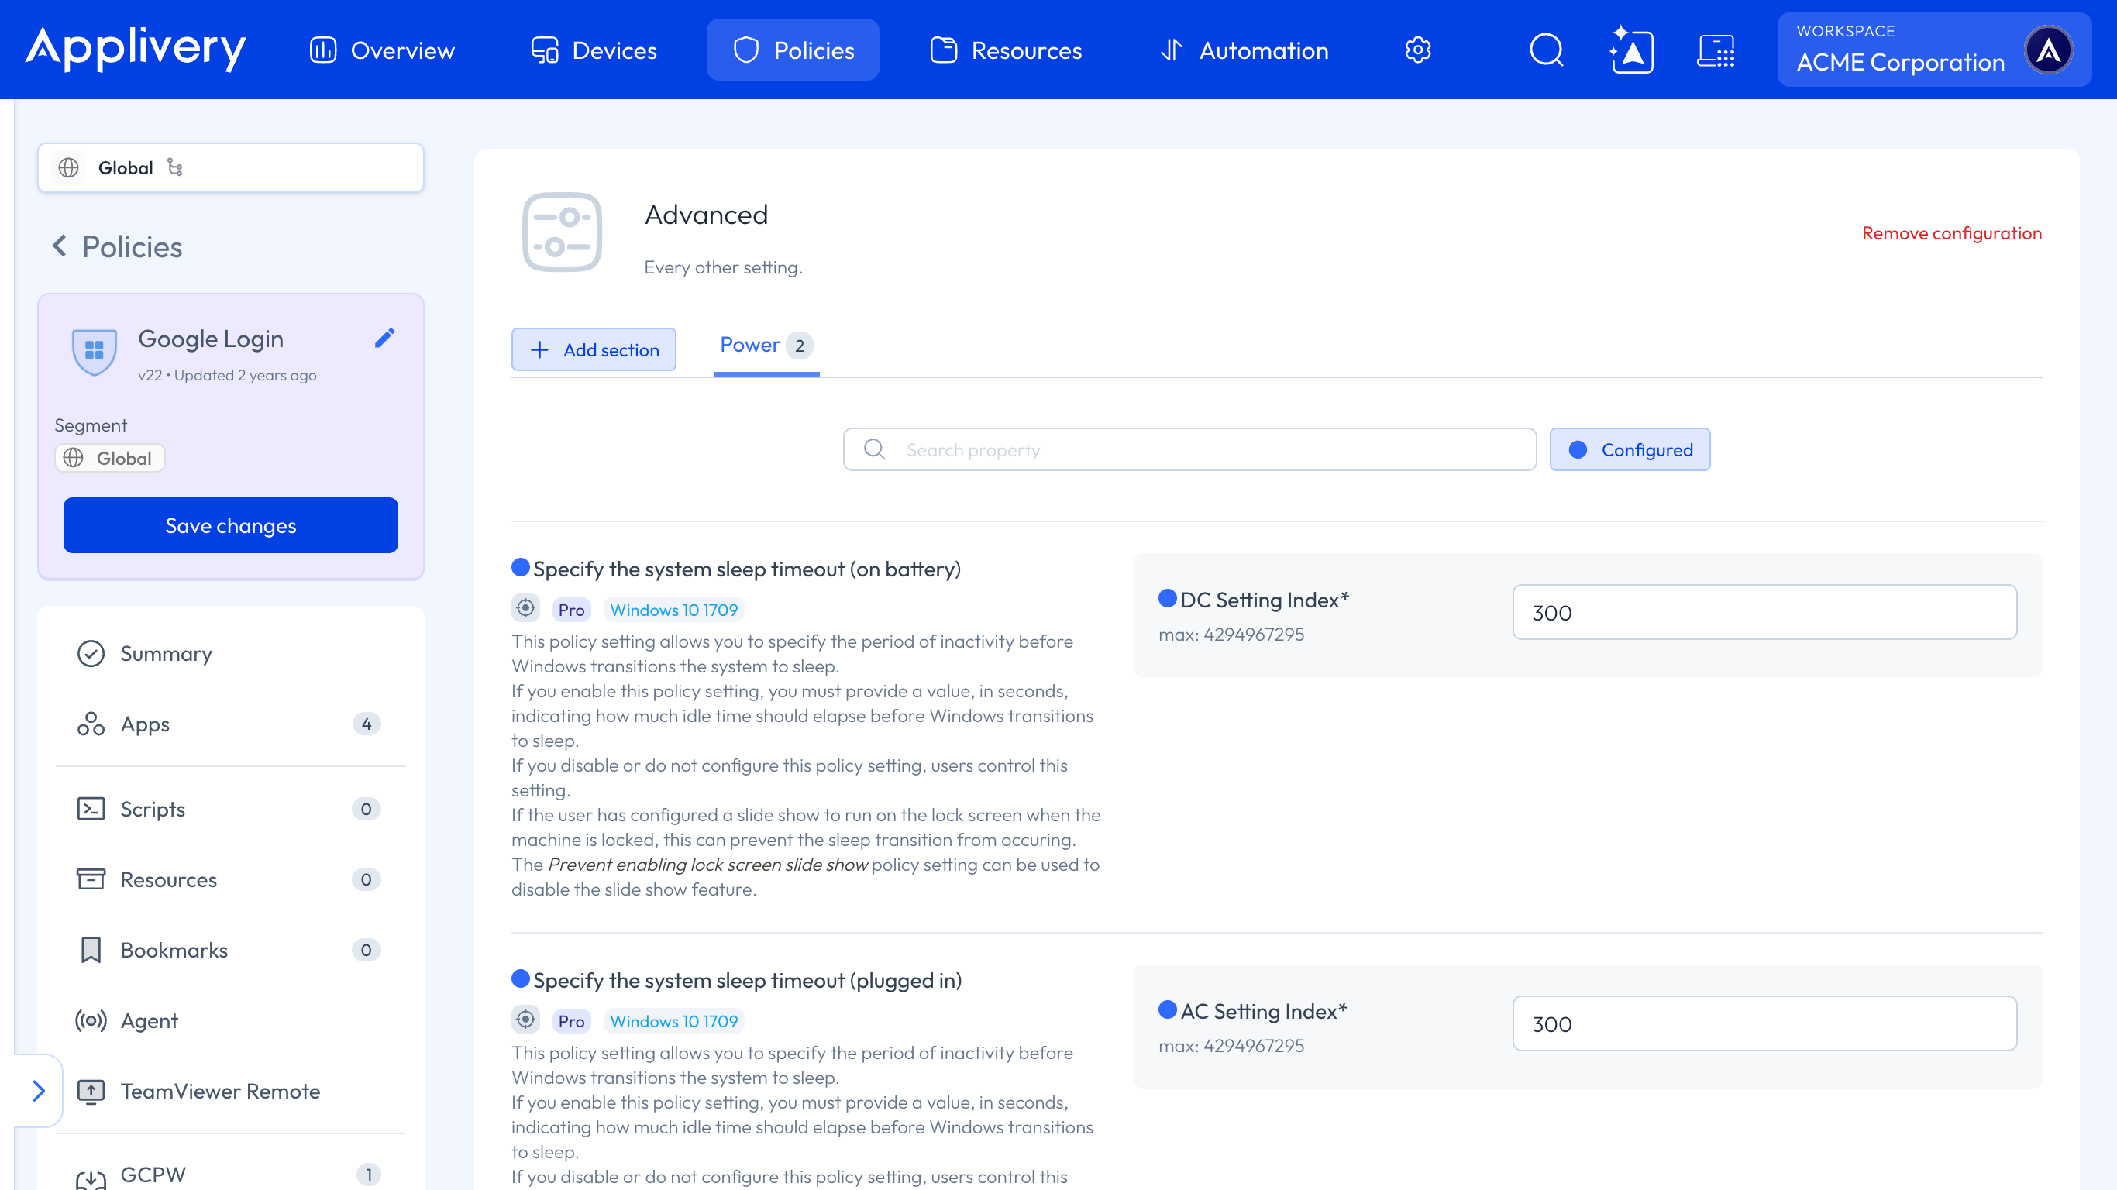Toggle the Configured filter
Image resolution: width=2117 pixels, height=1190 pixels.
[1630, 449]
